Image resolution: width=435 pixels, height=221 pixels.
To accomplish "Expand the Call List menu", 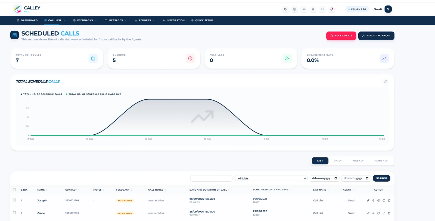I will pyautogui.click(x=55, y=20).
